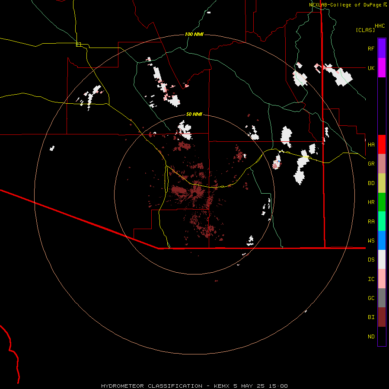Click the ND legend label
The height and width of the screenshot is (389, 389).
(371, 336)
